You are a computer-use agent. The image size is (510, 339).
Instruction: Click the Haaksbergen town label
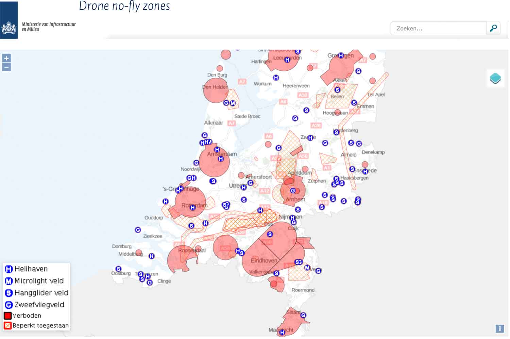[x=354, y=178]
